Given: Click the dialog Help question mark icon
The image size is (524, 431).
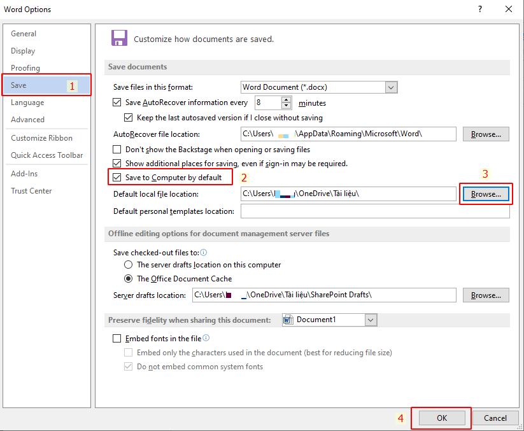Looking at the screenshot, I should [479, 9].
